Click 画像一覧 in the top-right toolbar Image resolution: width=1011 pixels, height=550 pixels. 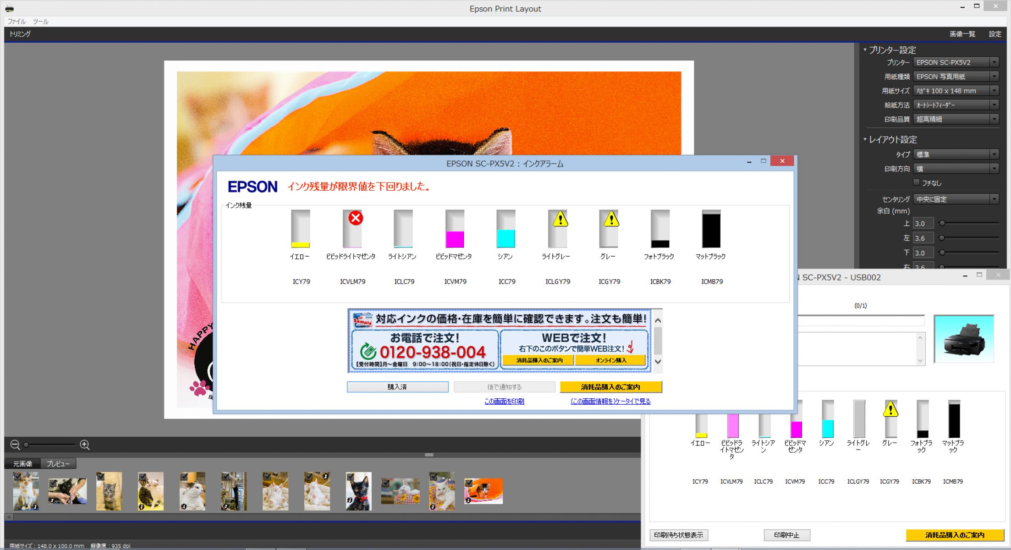pyautogui.click(x=962, y=34)
